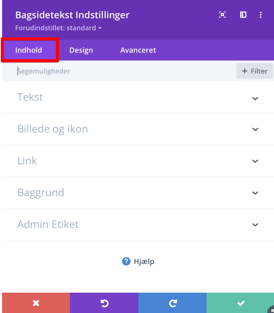Screen dimensions: 274x313
Task: Open the Hjælp link
Action: pyautogui.click(x=144, y=261)
